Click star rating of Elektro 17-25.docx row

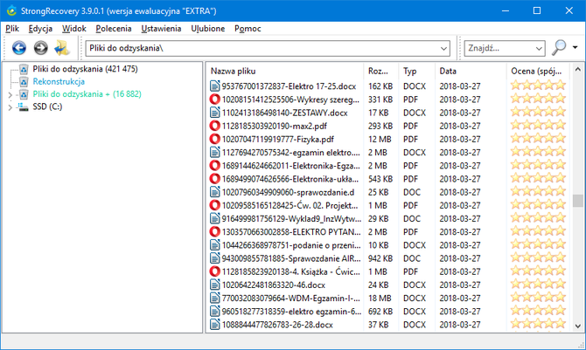tap(538, 86)
